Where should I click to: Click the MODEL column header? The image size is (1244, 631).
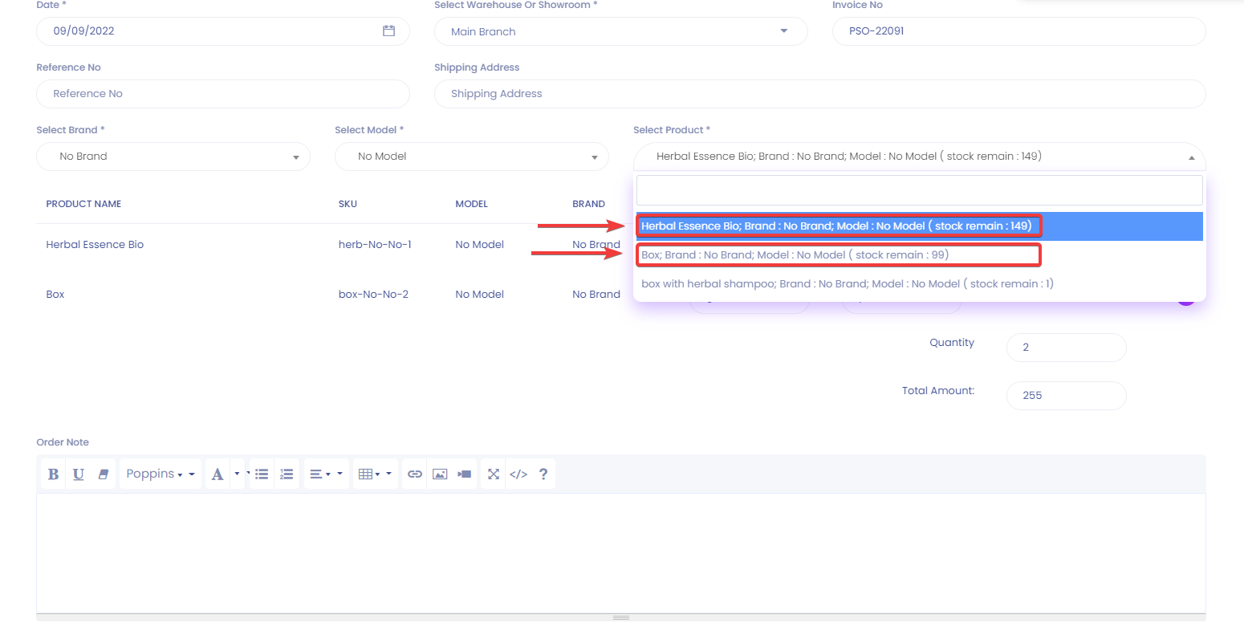coord(471,204)
